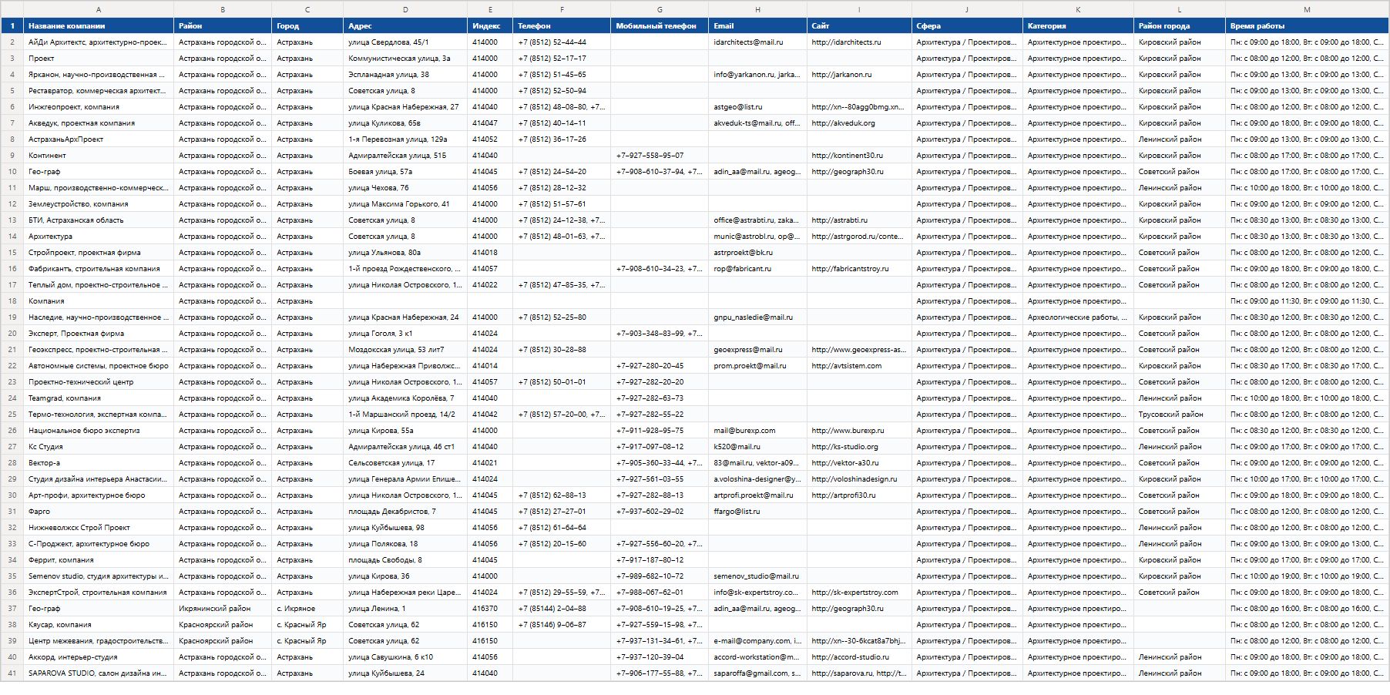Click the 'Email' header cell
This screenshot has height=695, width=1390.
tap(757, 26)
